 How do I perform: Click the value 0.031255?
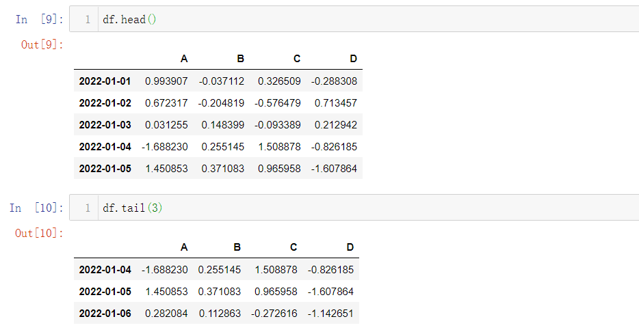pos(166,125)
